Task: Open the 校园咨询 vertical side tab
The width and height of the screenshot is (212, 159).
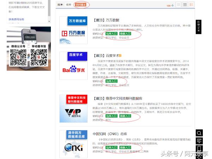Action: coord(199,27)
